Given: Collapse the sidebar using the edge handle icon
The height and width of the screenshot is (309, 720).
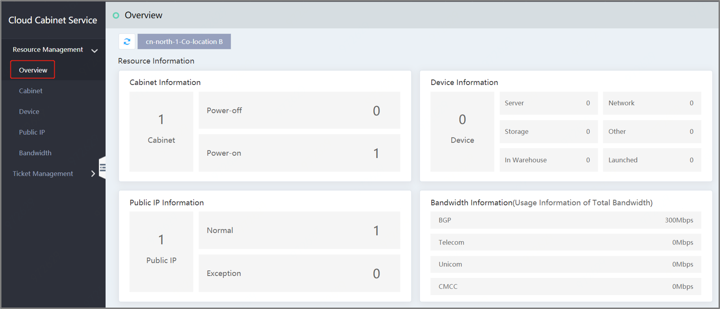Looking at the screenshot, I should (x=102, y=168).
